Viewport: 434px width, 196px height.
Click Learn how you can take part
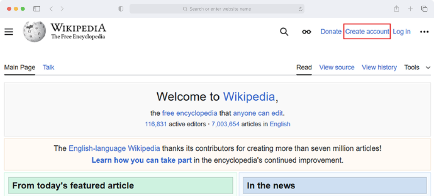(x=142, y=160)
